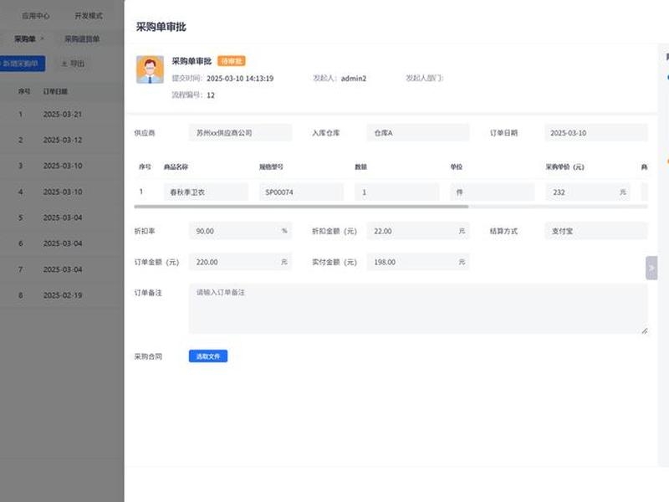Open 开发模式 in the top navigation
This screenshot has width=669, height=502.
(89, 16)
